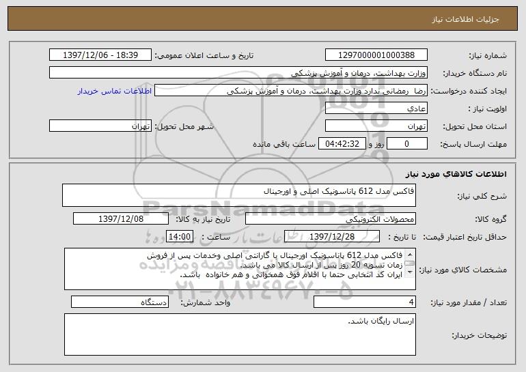Click the توضیحات خریدار text area
Viewport: 526px width, 372px height.
pos(240,334)
